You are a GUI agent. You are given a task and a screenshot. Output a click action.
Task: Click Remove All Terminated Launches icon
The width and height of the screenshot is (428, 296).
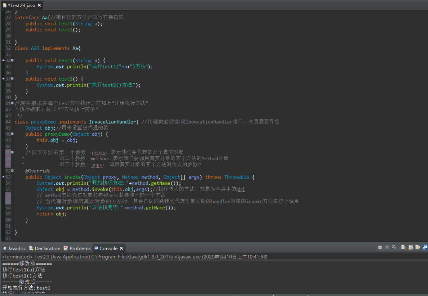[x=394, y=247]
